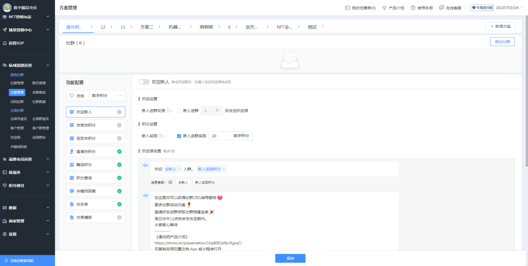Image resolution: width=528 pixels, height=266 pixels.
Task: Uncheck the 新人进群奖励 checkbox
Action: [179, 135]
